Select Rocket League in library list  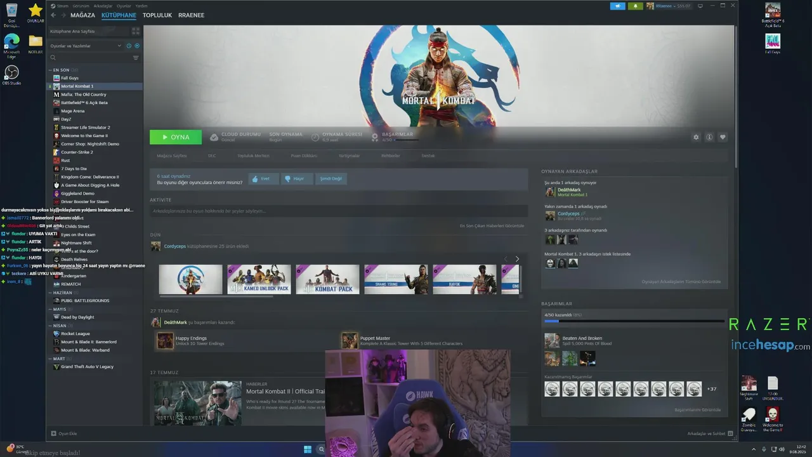pyautogui.click(x=96, y=334)
